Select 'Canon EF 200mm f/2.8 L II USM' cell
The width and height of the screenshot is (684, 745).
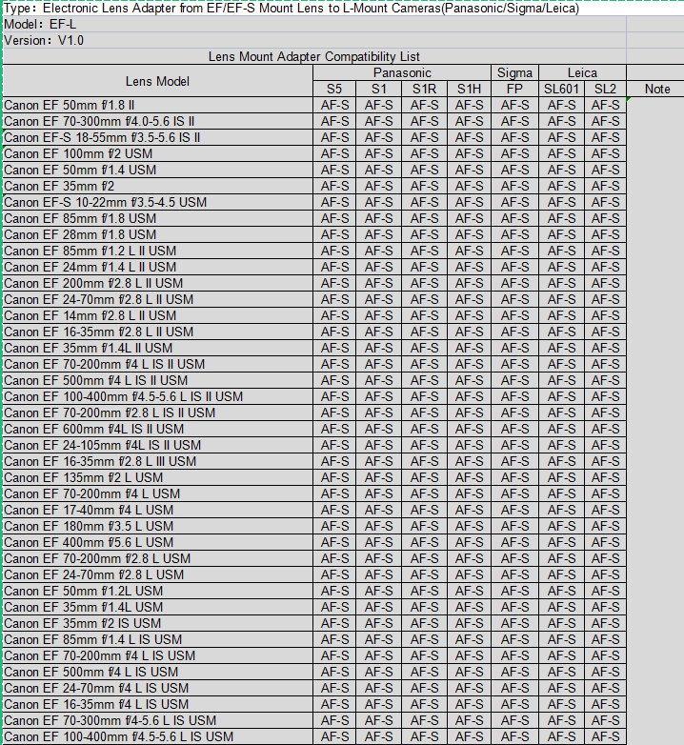click(x=158, y=283)
